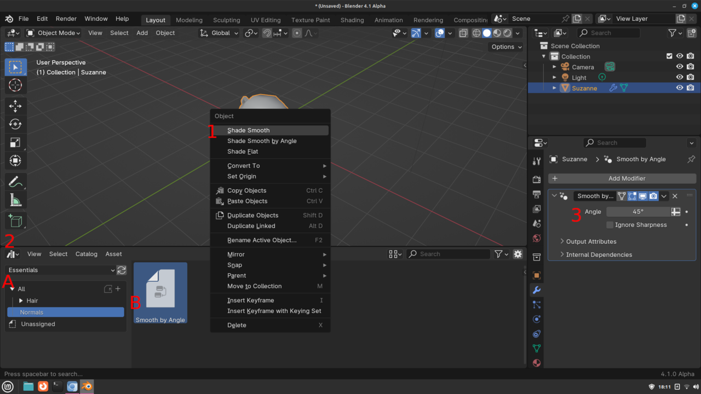This screenshot has width=701, height=394.
Task: Open the Files folder icon in the taskbar
Action: (x=28, y=386)
